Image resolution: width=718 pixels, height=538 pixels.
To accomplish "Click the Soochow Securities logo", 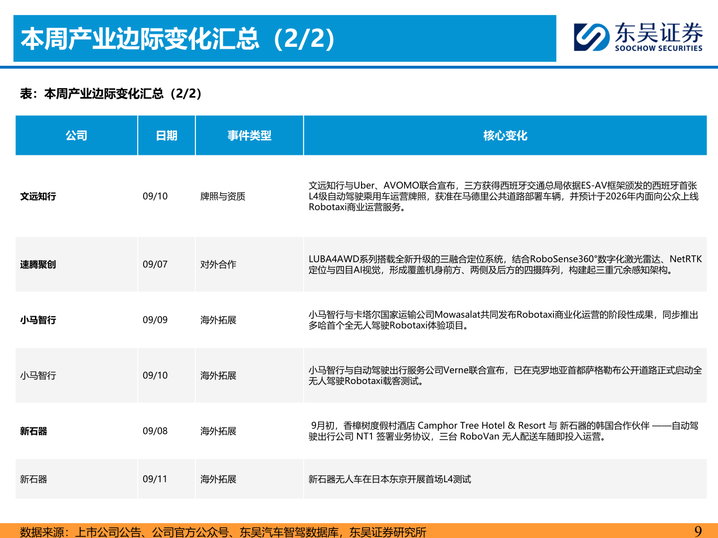I will [638, 37].
